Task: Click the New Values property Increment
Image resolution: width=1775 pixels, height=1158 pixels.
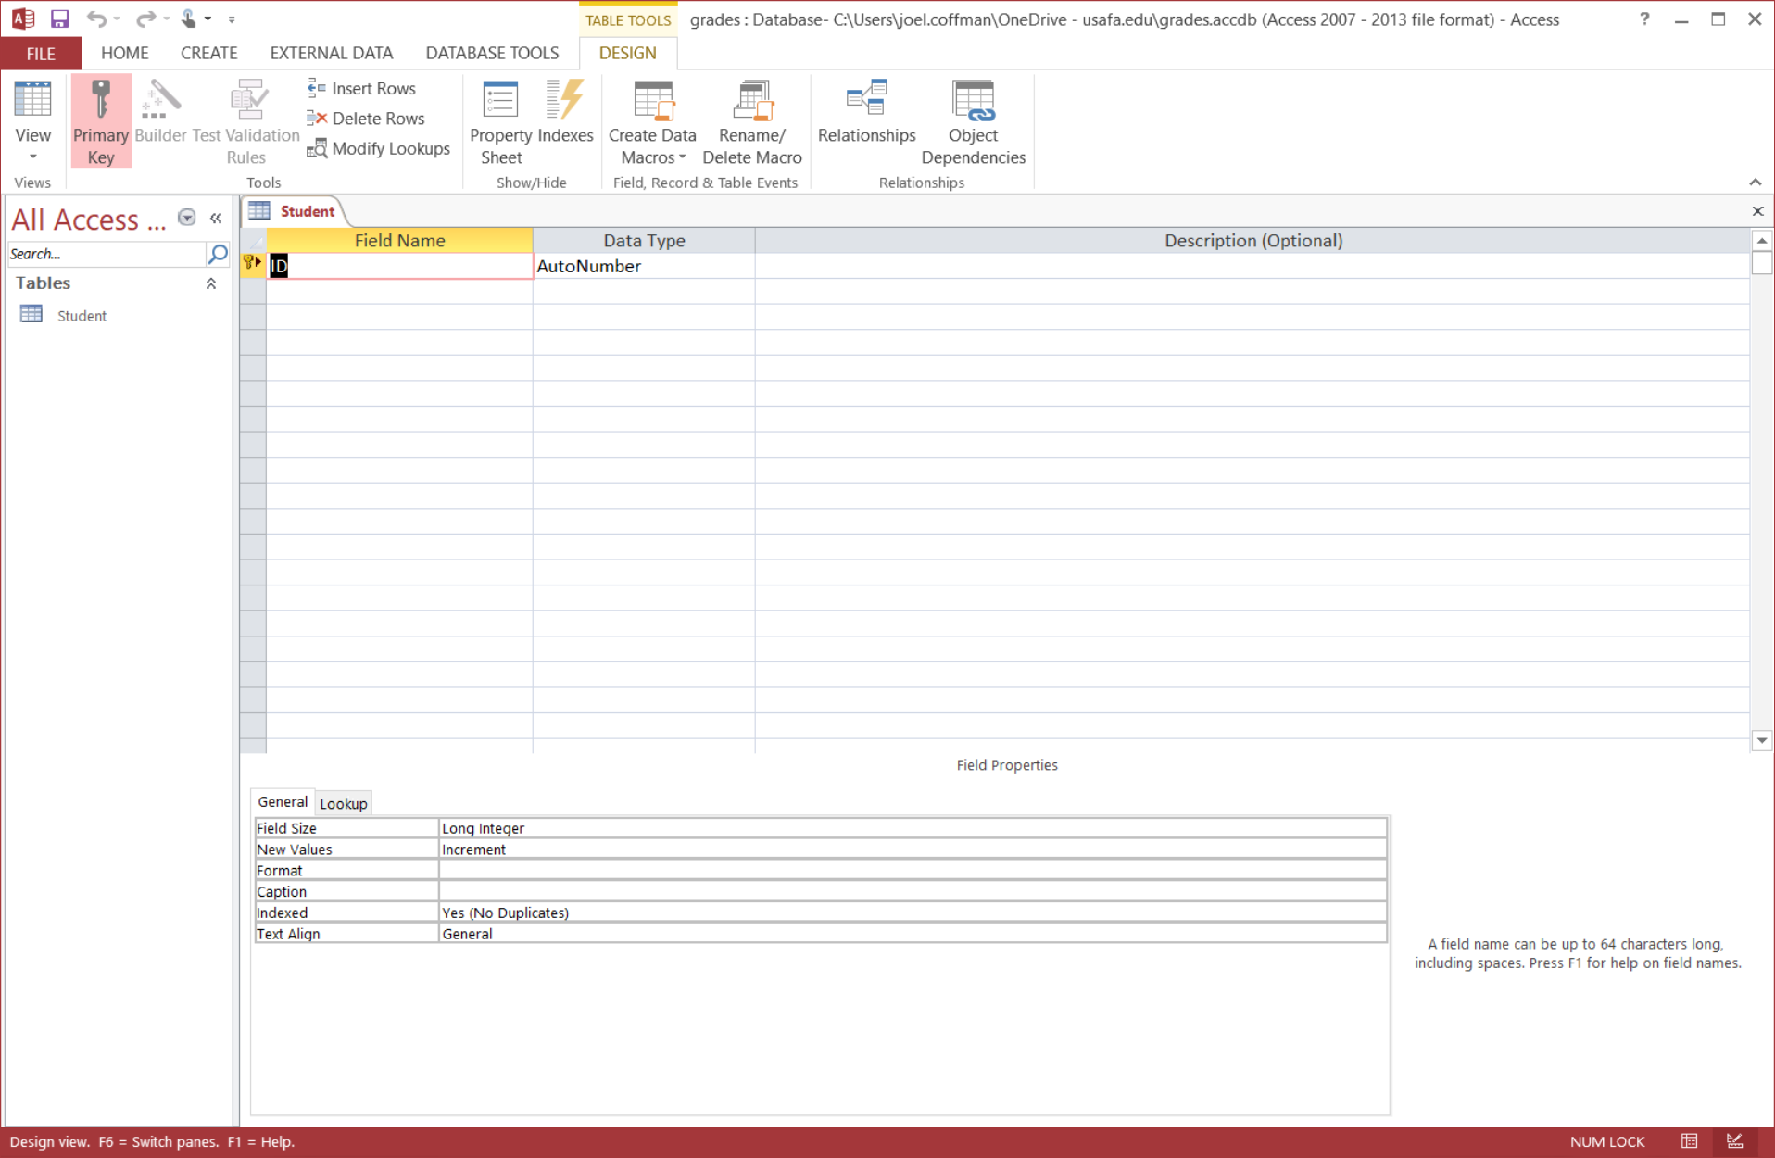Action: [913, 850]
